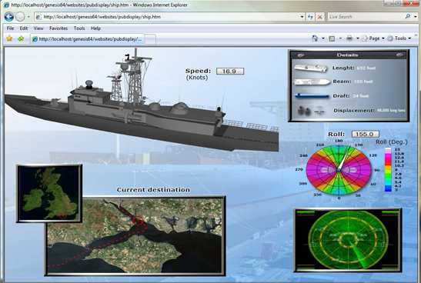Screen dimensions: 421x283
Task: Open the Page dropdown menu
Action: click(x=373, y=38)
